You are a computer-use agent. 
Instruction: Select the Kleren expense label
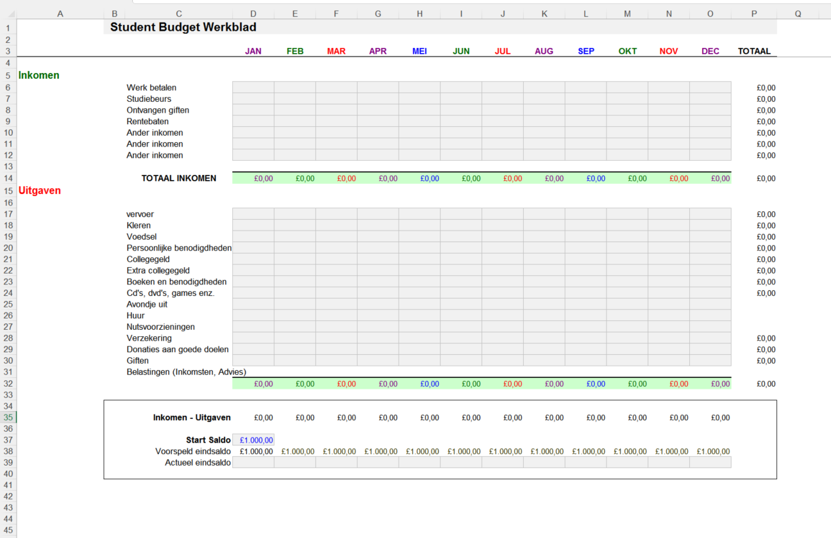[x=138, y=225]
